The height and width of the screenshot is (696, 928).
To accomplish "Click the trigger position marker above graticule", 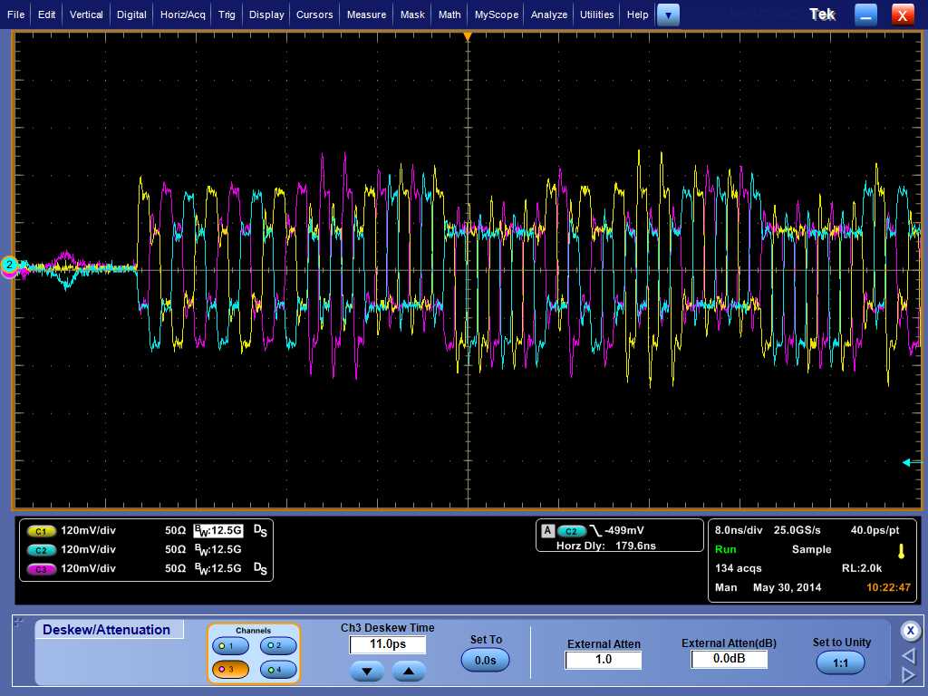I will [468, 36].
